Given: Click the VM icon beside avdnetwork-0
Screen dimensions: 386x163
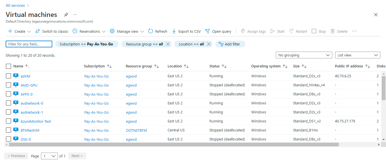Looking at the screenshot, I should coord(16,103).
